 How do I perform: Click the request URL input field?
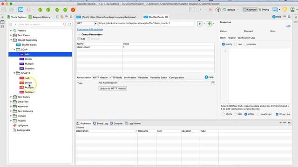[146, 23]
